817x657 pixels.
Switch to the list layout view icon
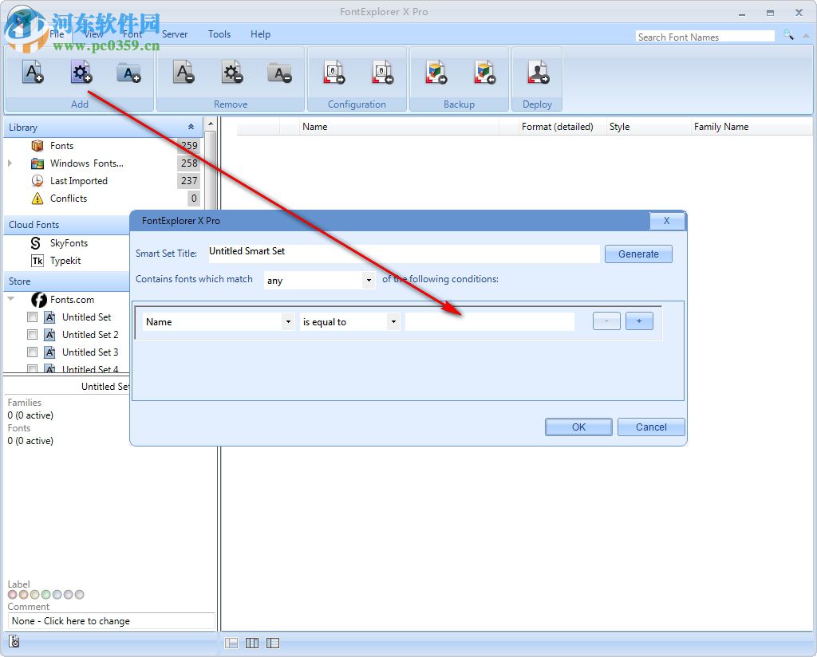273,643
